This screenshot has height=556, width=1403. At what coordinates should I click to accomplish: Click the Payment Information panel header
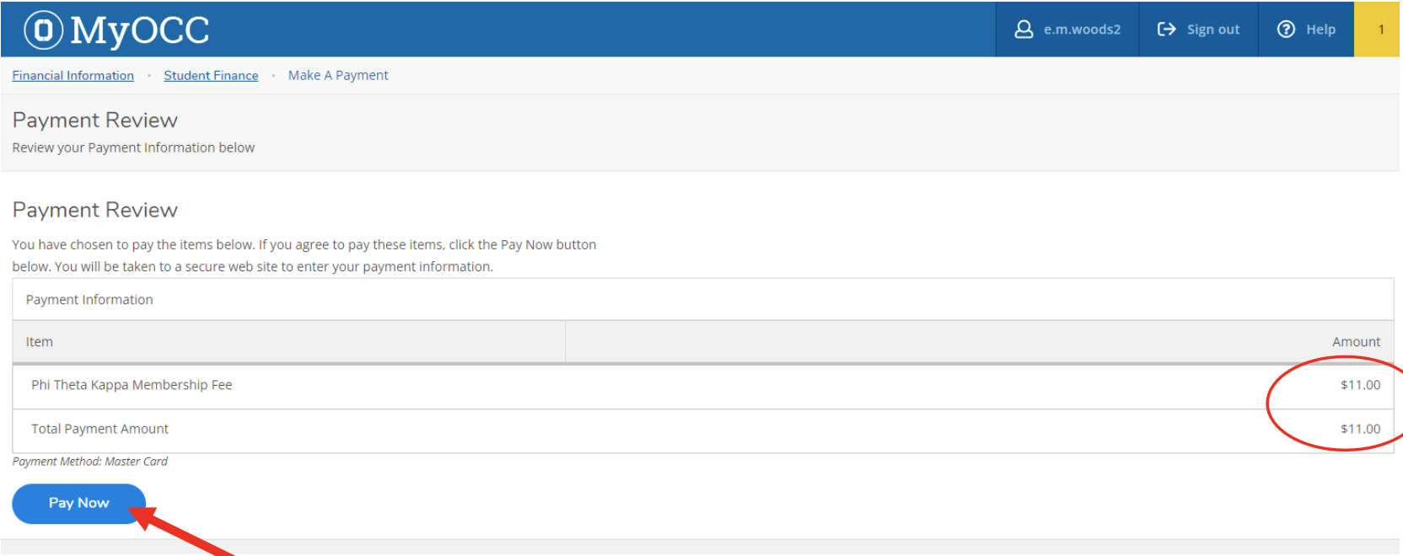click(x=89, y=300)
